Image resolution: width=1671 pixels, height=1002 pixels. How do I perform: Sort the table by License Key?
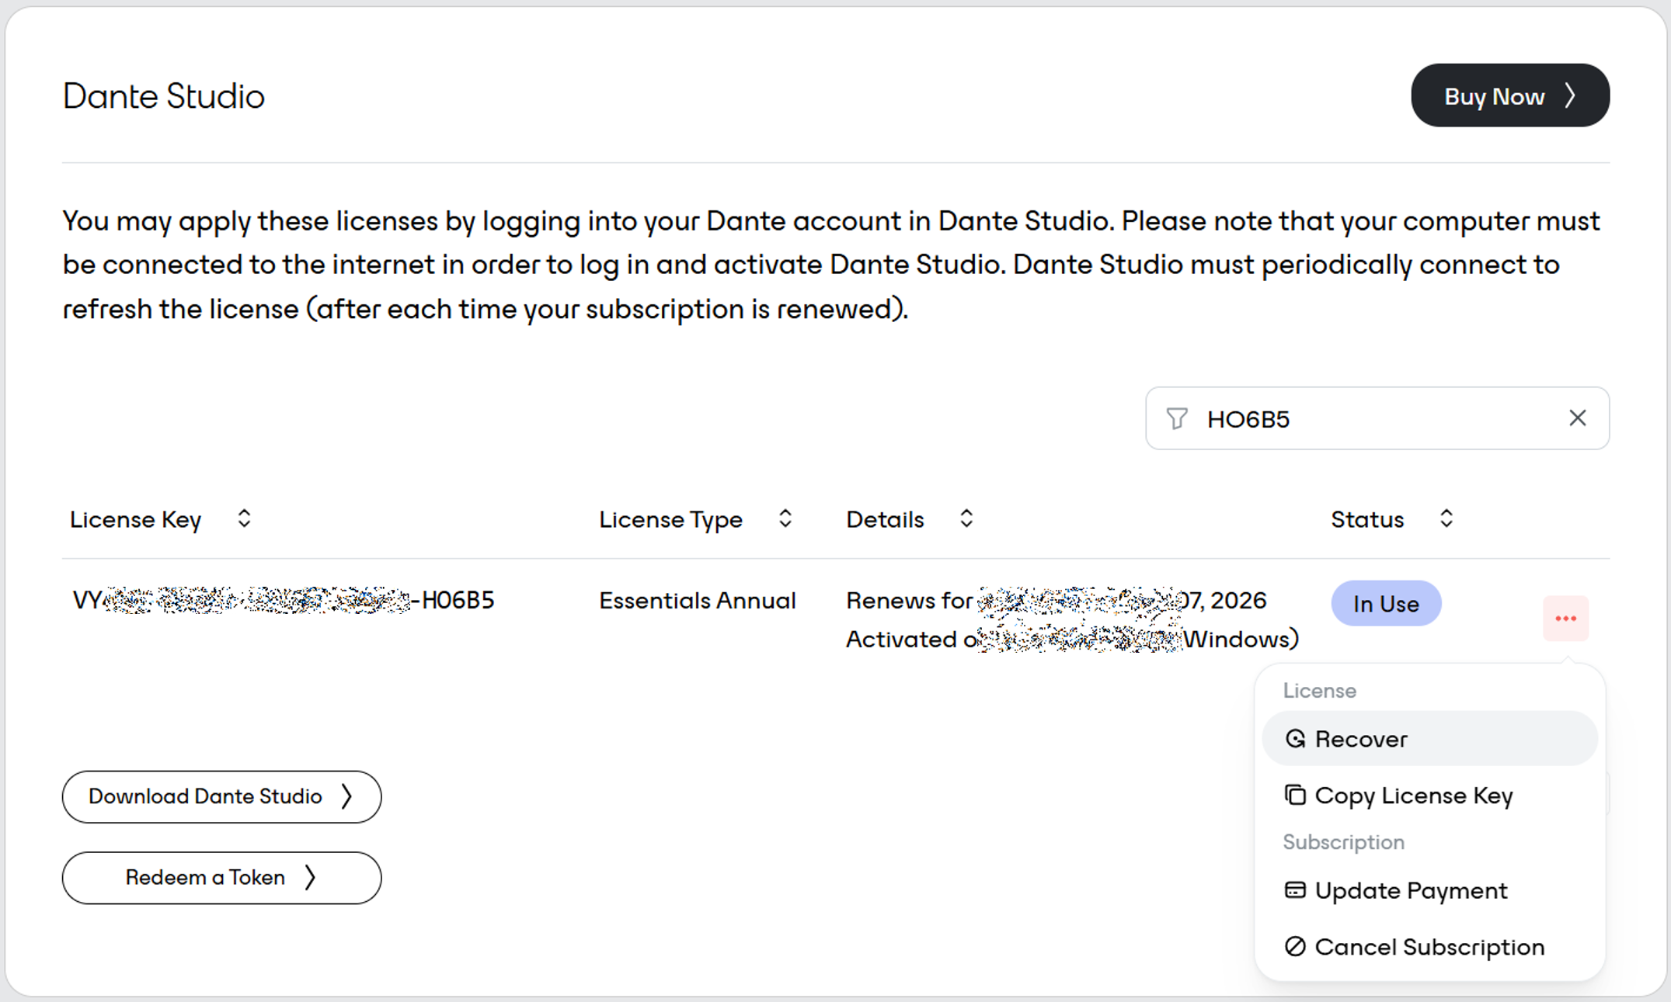(x=244, y=518)
